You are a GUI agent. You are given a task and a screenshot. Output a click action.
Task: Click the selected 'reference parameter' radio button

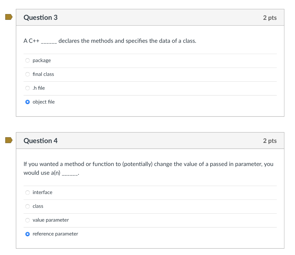(27, 234)
